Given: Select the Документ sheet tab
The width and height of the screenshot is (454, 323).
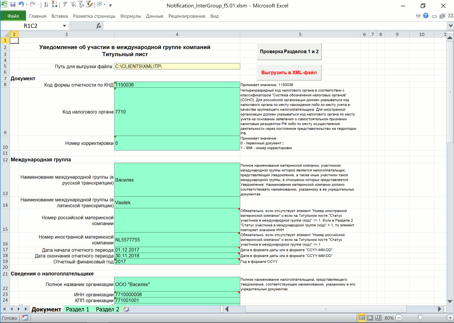Looking at the screenshot, I should (46, 309).
